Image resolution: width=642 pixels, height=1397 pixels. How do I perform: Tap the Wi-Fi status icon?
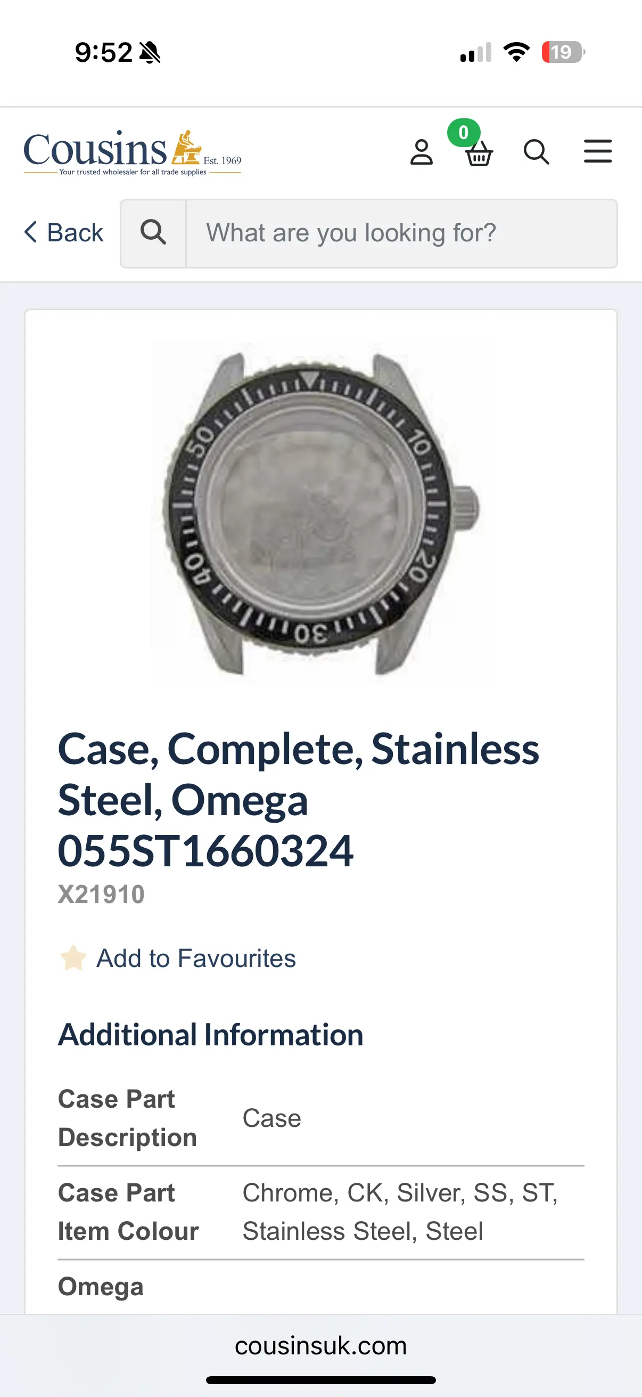(x=516, y=52)
